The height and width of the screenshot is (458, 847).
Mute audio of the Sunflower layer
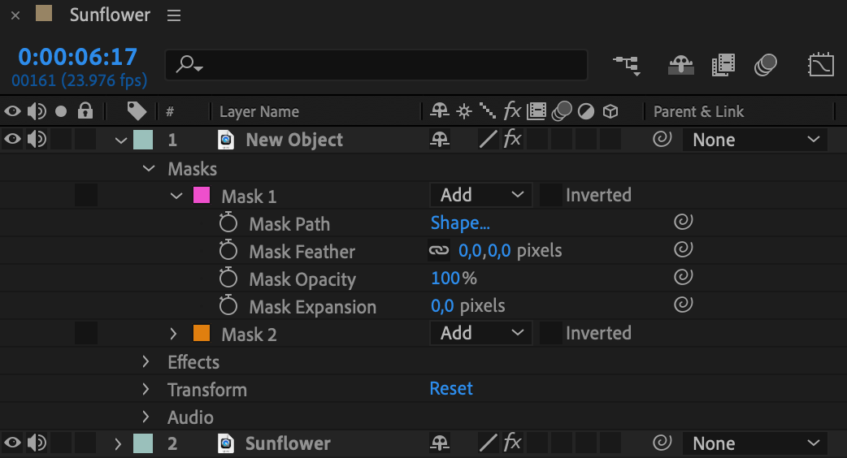pyautogui.click(x=37, y=443)
